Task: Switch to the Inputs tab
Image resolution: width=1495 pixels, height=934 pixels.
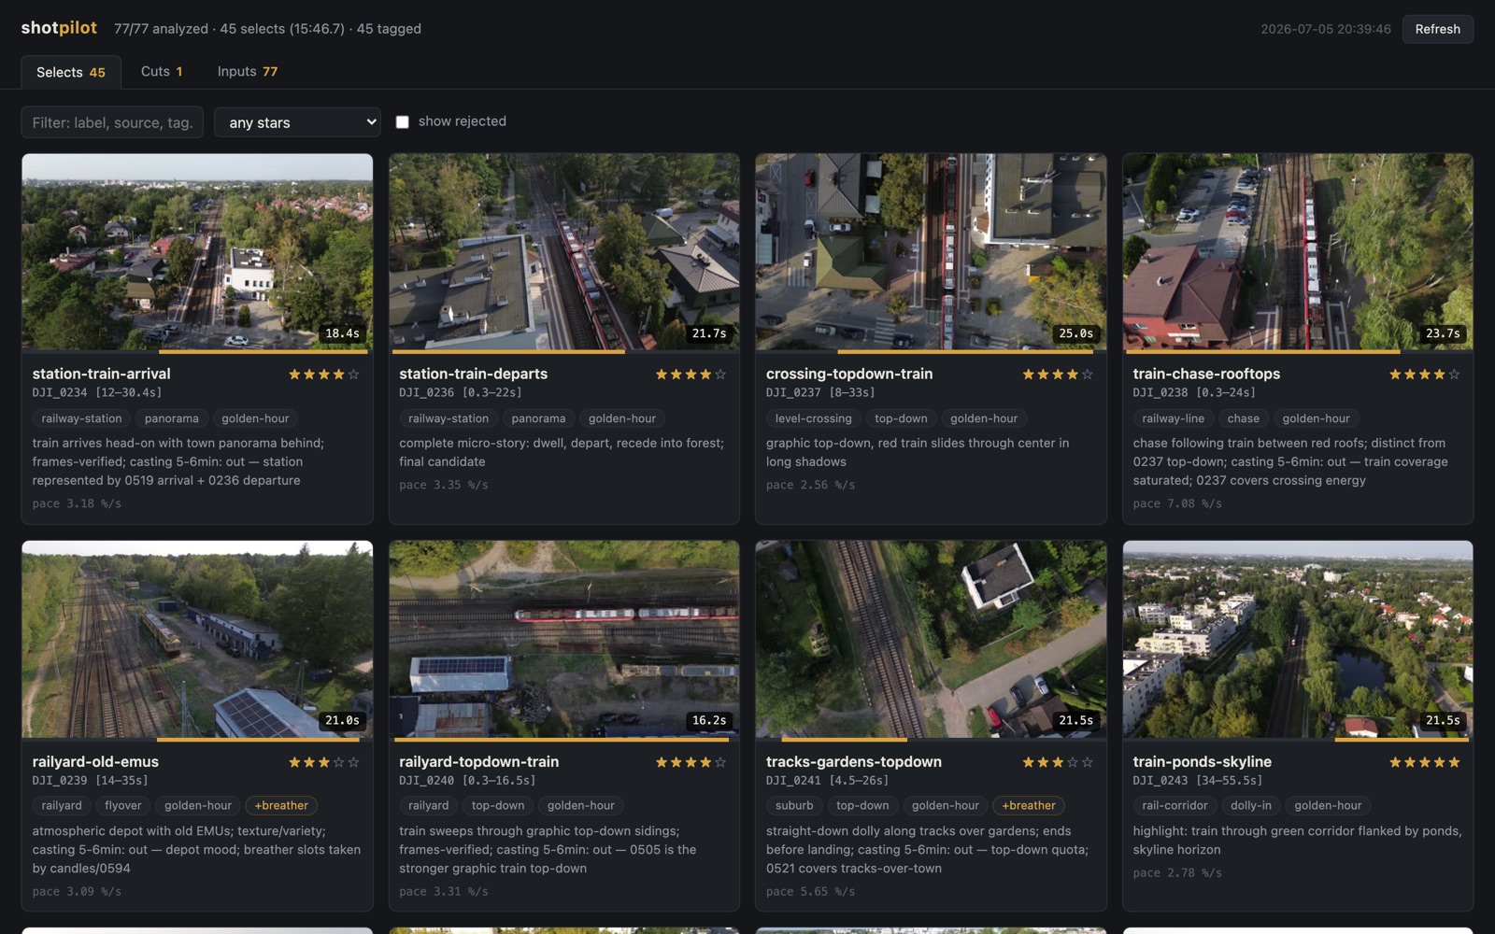Action: coord(247,71)
